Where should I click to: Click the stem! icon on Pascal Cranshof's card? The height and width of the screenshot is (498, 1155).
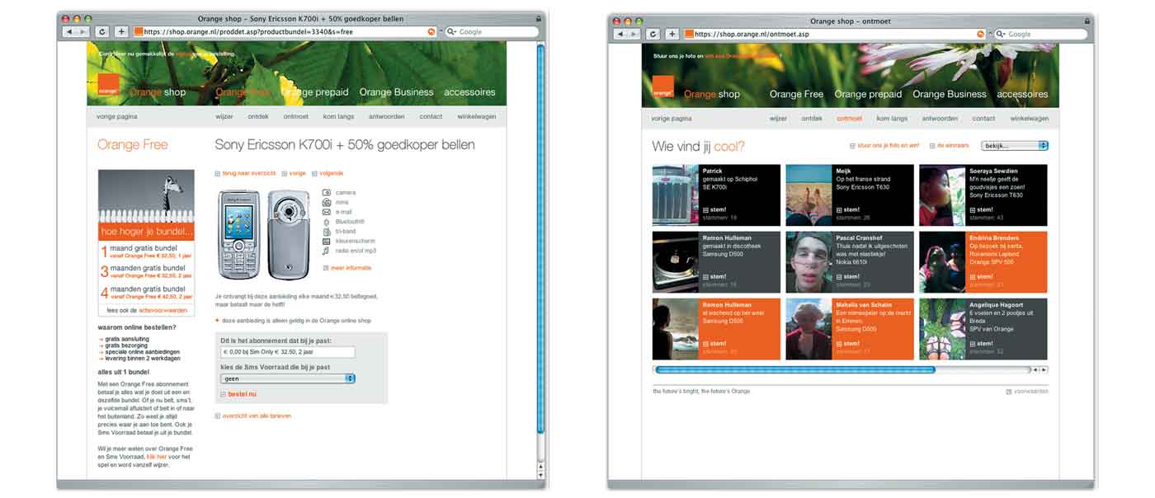[x=839, y=277]
